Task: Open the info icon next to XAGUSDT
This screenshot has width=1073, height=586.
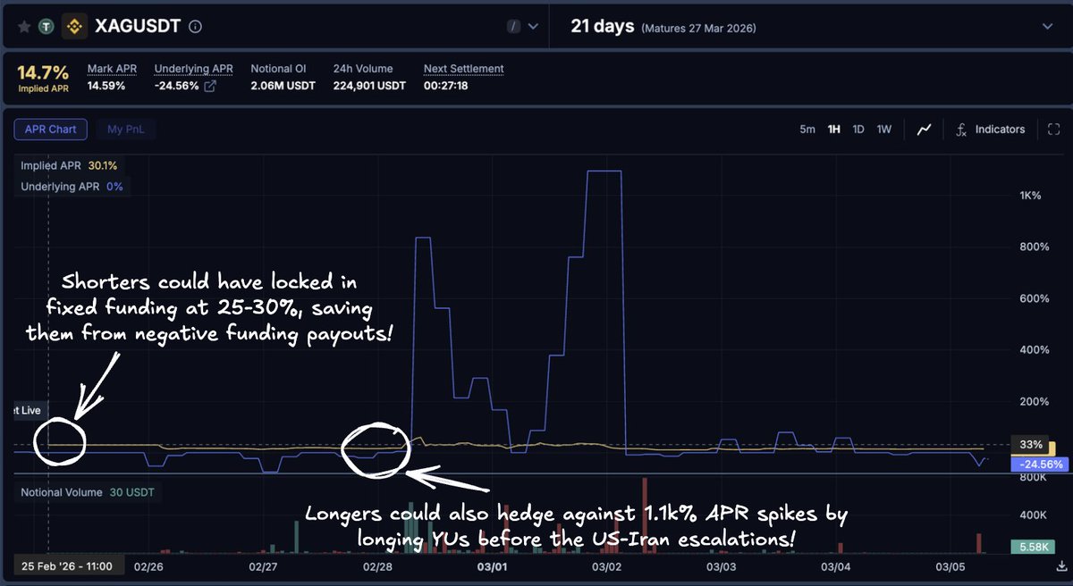Action: (196, 27)
